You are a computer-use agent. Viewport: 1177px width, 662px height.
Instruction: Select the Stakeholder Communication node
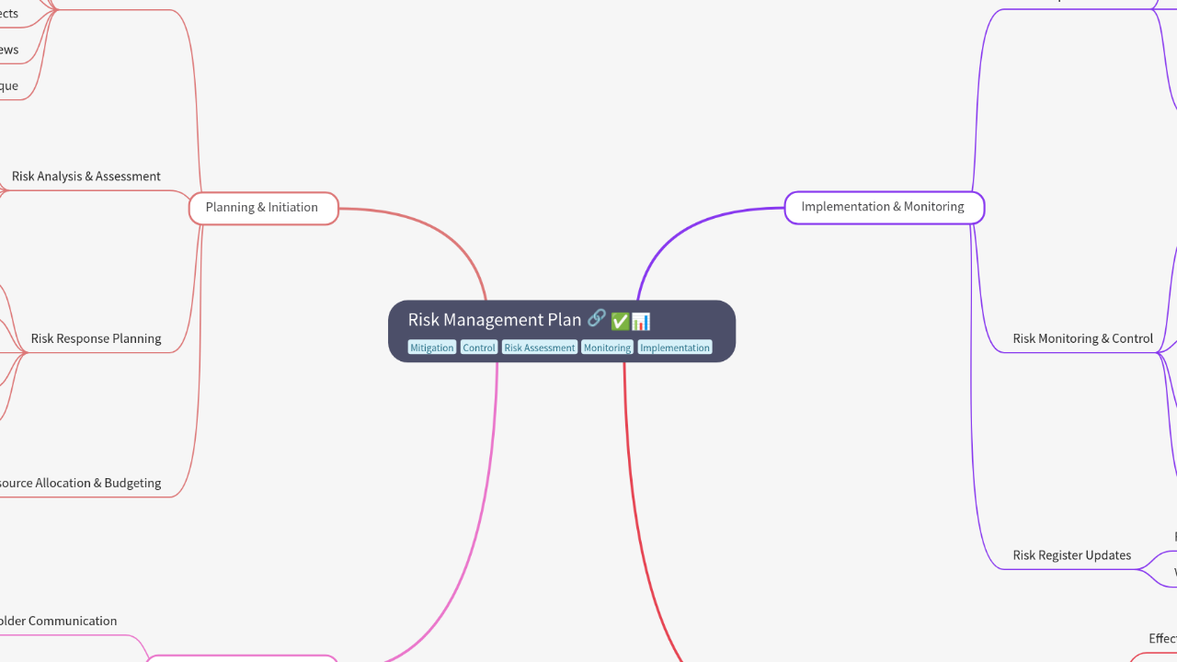coord(58,621)
